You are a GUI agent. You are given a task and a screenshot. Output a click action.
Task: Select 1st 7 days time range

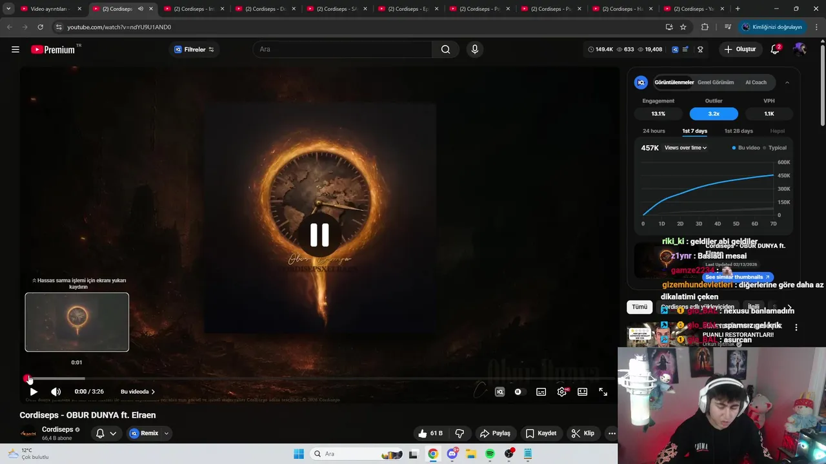pyautogui.click(x=695, y=131)
